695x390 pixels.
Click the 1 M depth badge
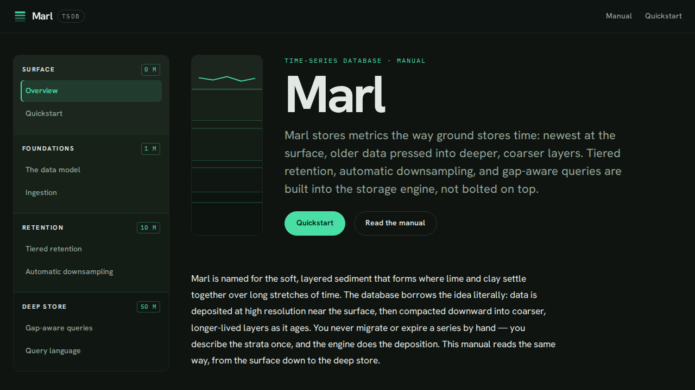[150, 148]
